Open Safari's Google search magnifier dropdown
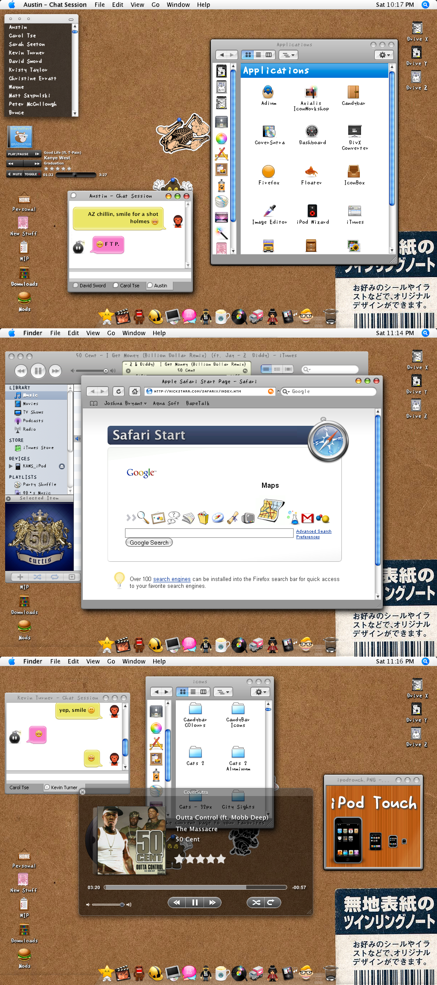Image resolution: width=437 pixels, height=985 pixels. (x=286, y=392)
